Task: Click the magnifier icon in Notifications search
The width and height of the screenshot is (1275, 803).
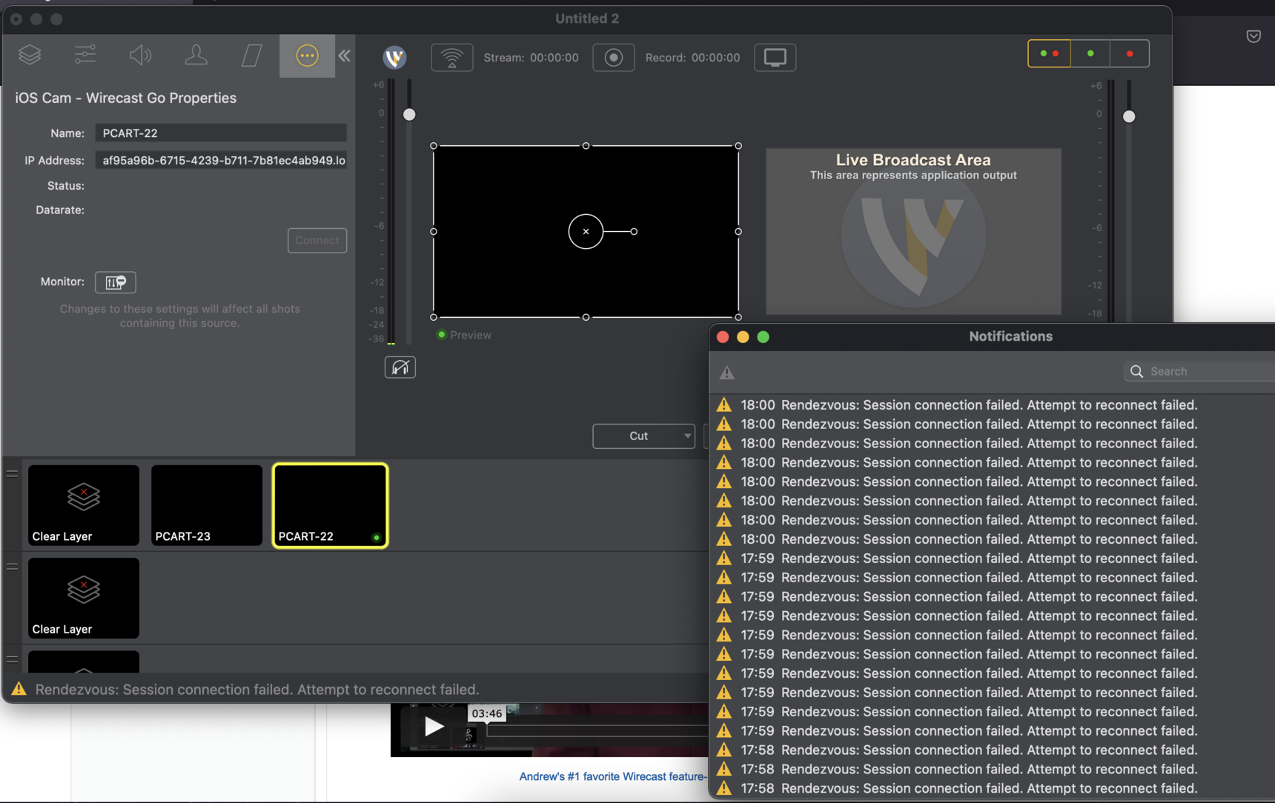Action: (1136, 371)
